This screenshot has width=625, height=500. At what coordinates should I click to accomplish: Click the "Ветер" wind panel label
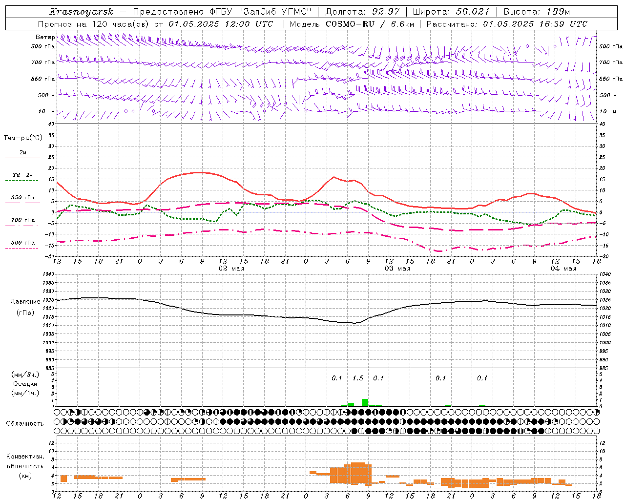coord(45,37)
